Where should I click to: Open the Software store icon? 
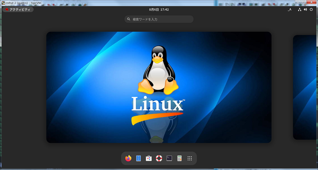point(149,158)
